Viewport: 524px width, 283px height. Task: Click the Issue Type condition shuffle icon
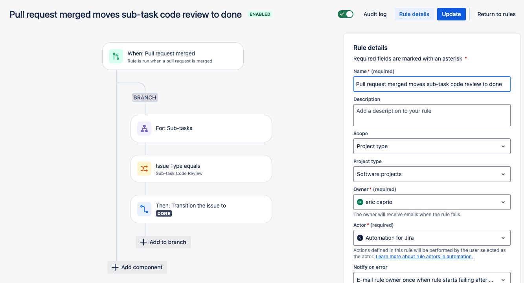coord(144,169)
